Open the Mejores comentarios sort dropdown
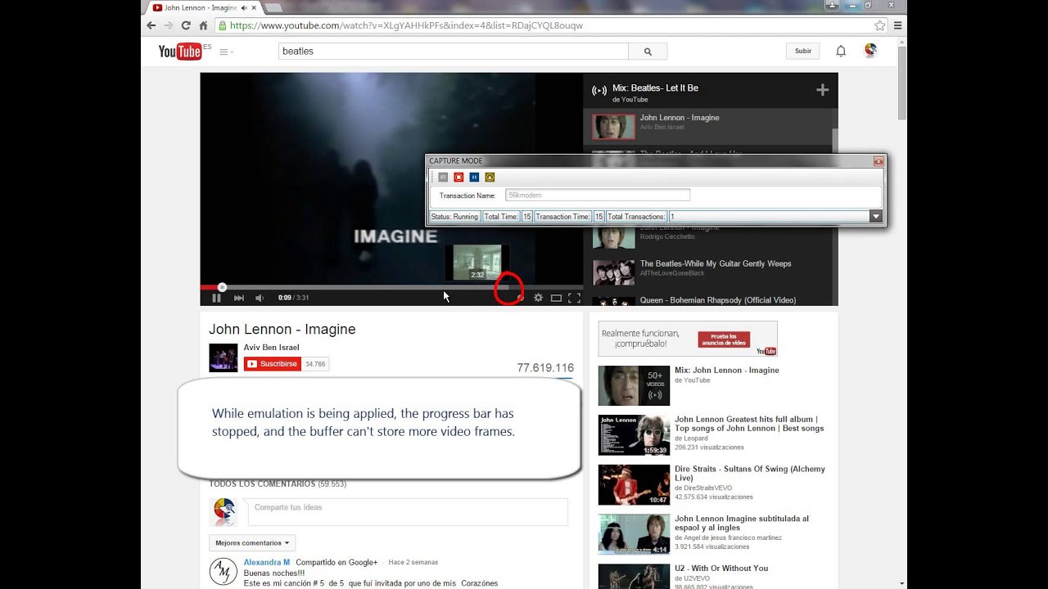The width and height of the screenshot is (1048, 589). (x=252, y=543)
